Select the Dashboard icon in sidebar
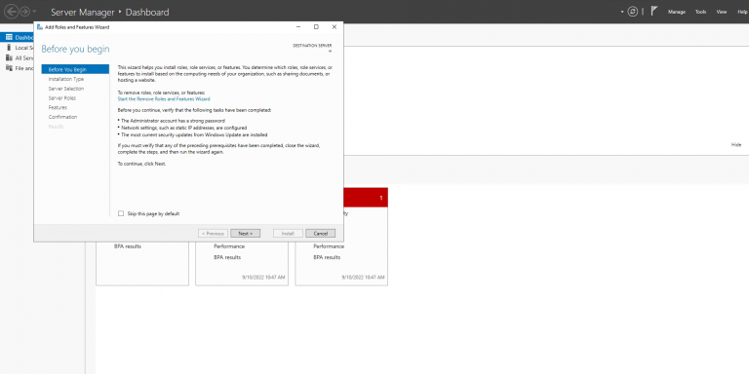The height and width of the screenshot is (374, 749). pyautogui.click(x=9, y=37)
